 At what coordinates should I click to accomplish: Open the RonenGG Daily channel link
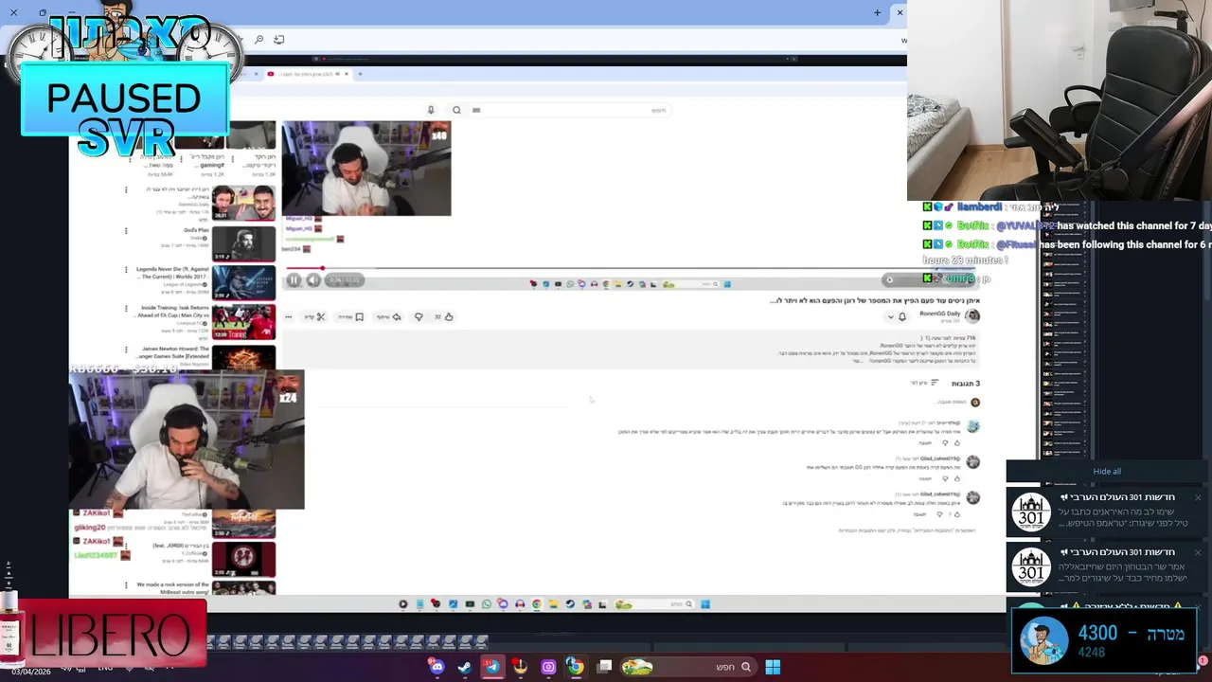939,314
